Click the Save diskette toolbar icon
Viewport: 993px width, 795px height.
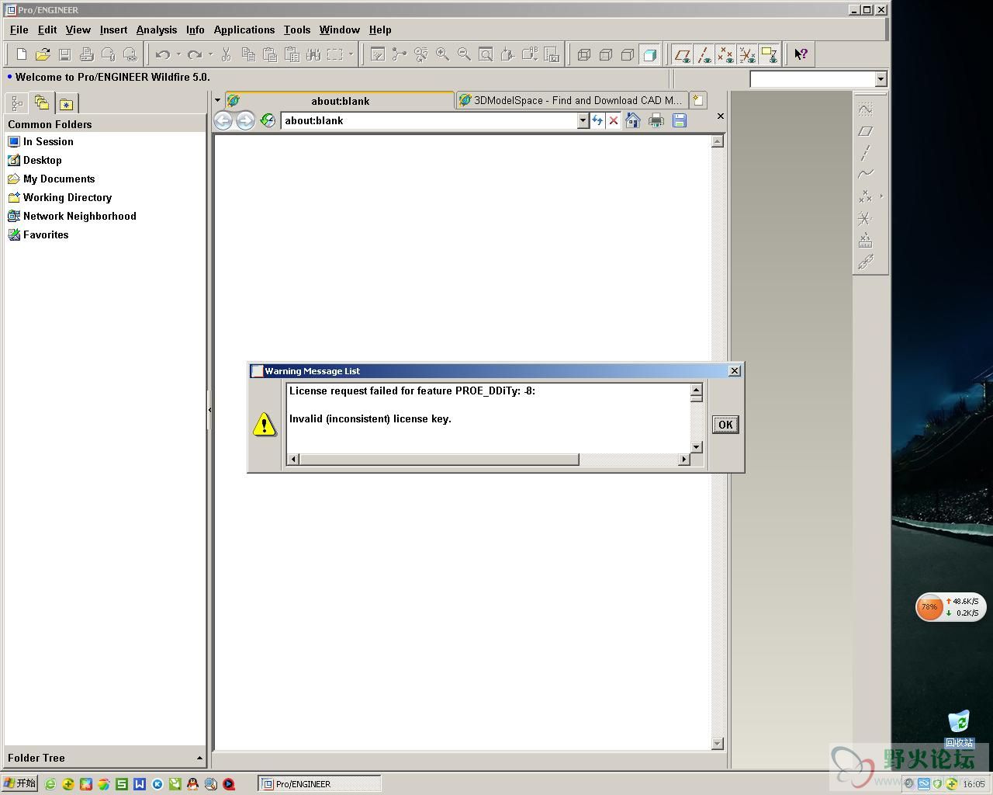tap(65, 54)
